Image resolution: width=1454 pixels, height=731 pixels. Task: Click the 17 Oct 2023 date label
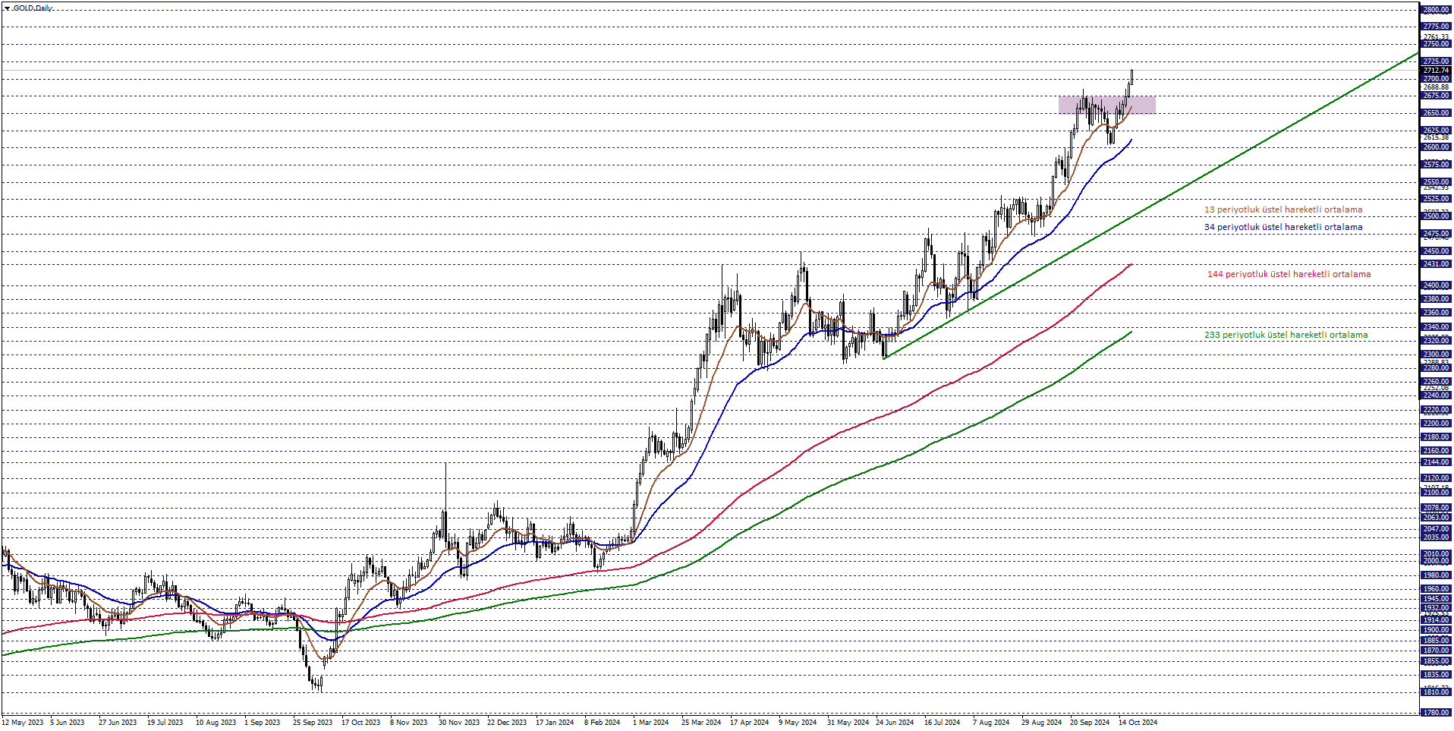click(x=360, y=723)
